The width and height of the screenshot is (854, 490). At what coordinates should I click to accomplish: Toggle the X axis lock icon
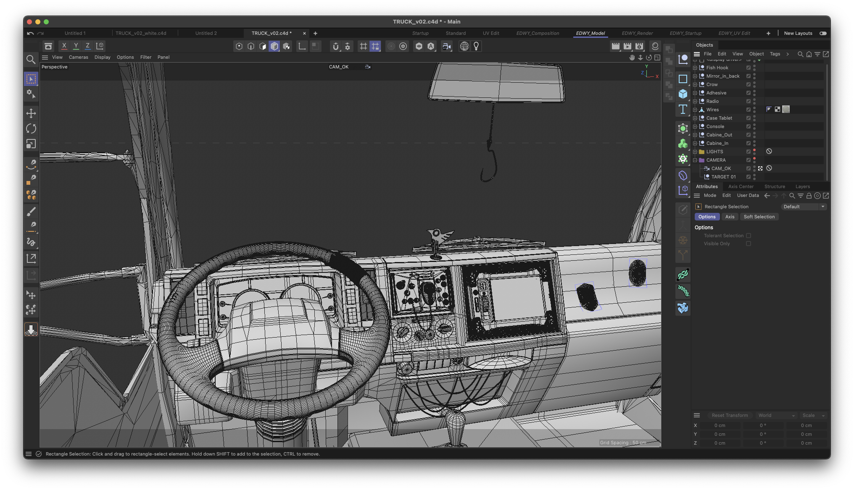pyautogui.click(x=64, y=46)
